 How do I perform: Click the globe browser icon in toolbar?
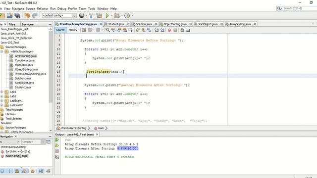pos(81,15)
